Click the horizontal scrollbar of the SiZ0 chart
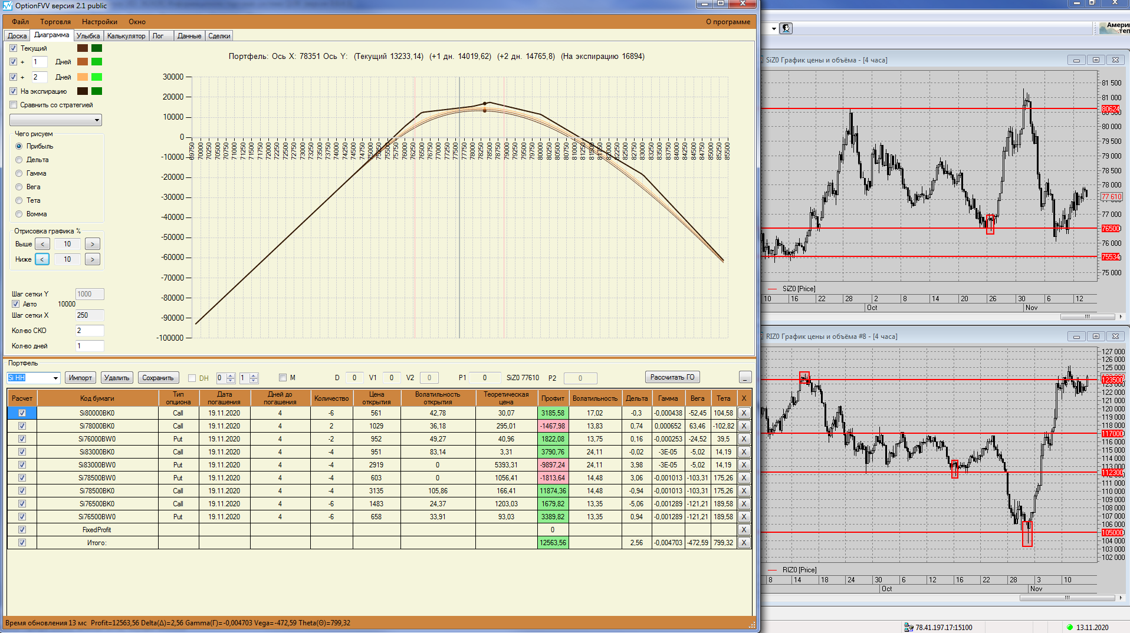1130x633 pixels. pos(1088,316)
